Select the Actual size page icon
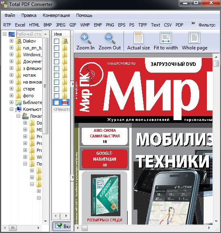The width and height of the screenshot is (221, 233). pyautogui.click(x=138, y=38)
